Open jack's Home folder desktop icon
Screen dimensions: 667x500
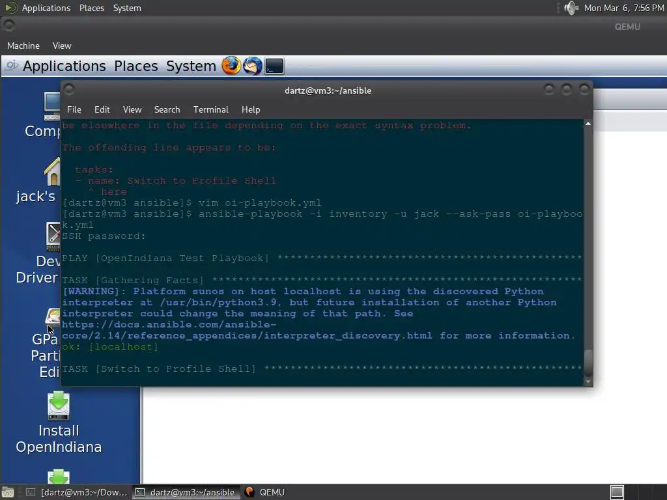click(x=38, y=181)
